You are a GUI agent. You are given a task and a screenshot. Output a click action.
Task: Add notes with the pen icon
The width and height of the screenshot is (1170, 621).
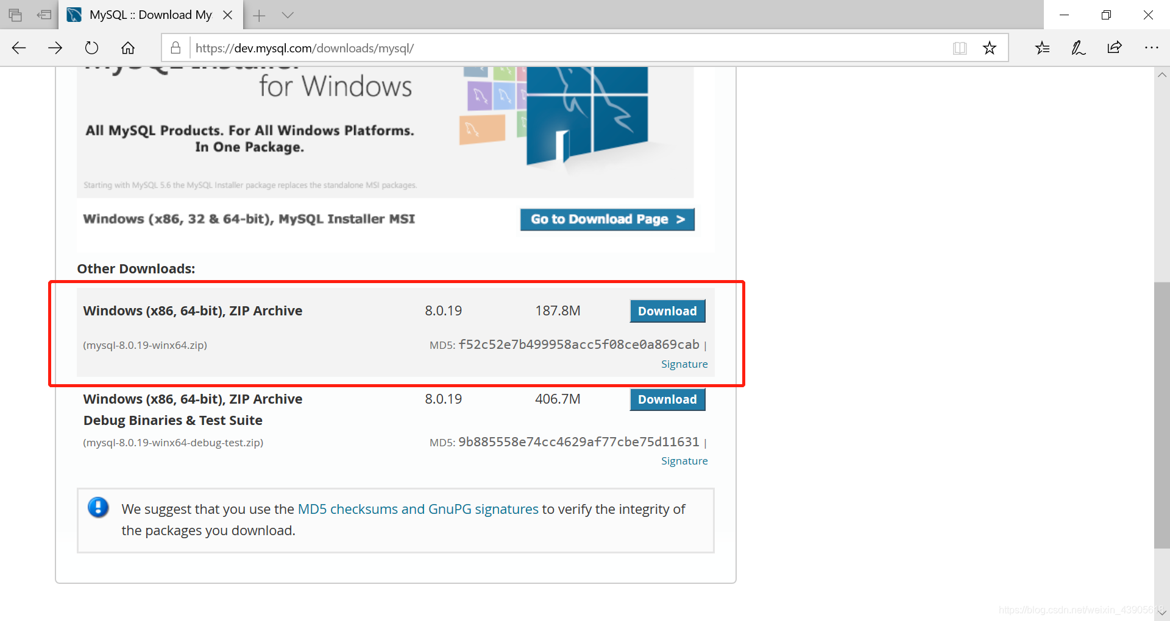(x=1078, y=48)
